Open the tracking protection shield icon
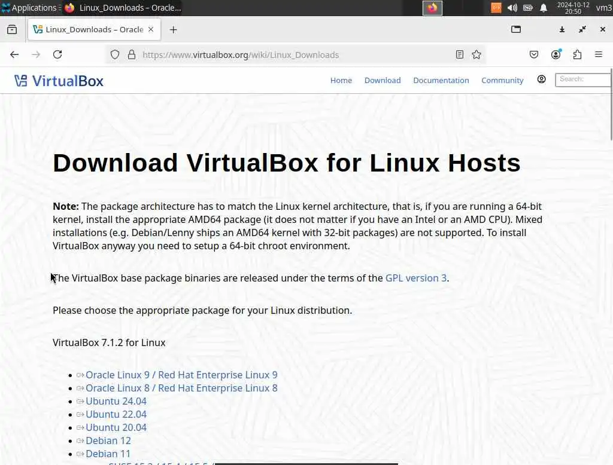 [x=114, y=54]
